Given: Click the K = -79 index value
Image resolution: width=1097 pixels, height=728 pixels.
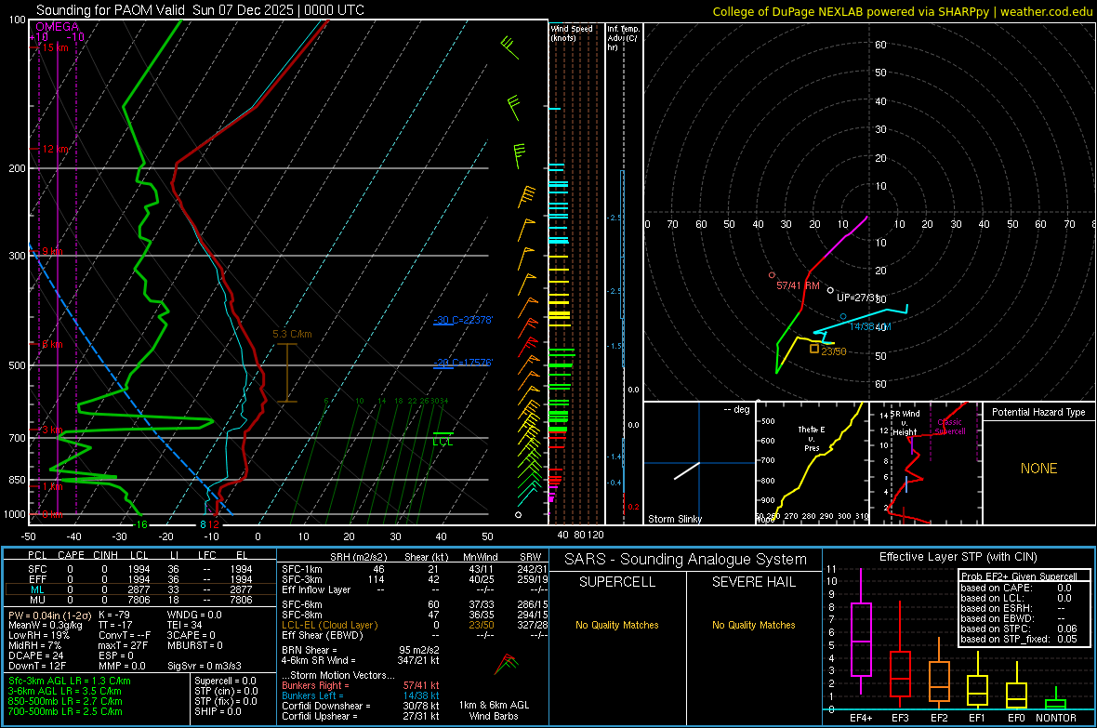Looking at the screenshot, I should click(114, 615).
